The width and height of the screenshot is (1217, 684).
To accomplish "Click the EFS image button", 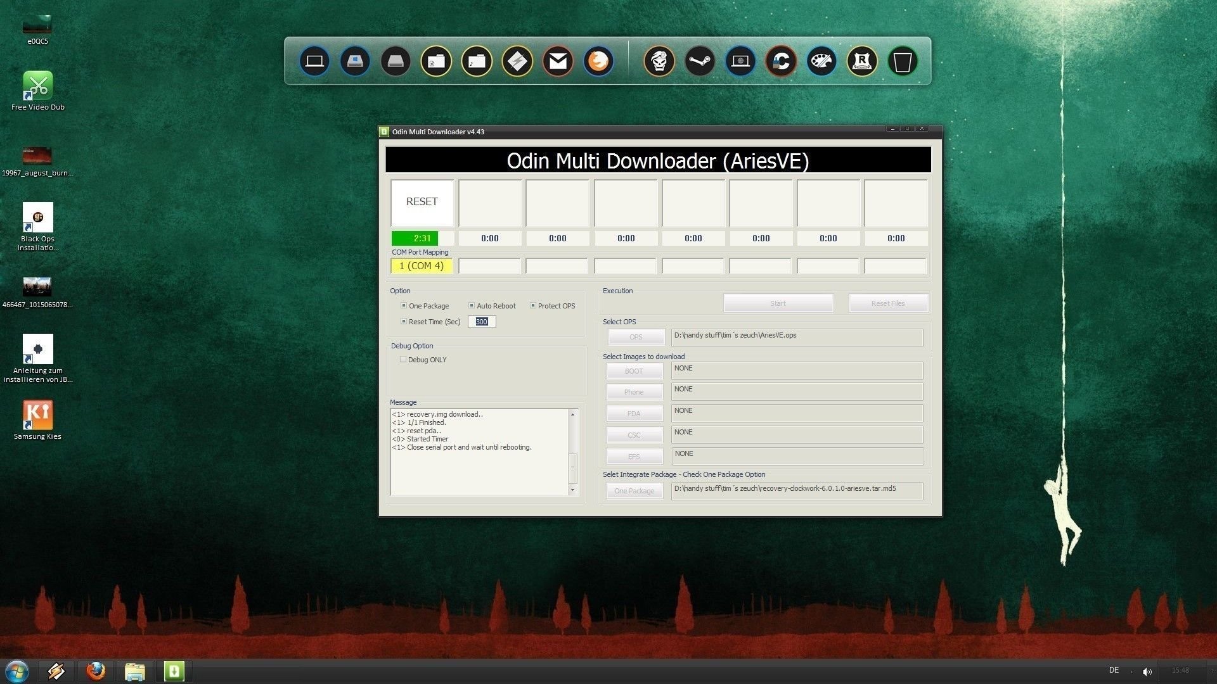I will pos(634,457).
